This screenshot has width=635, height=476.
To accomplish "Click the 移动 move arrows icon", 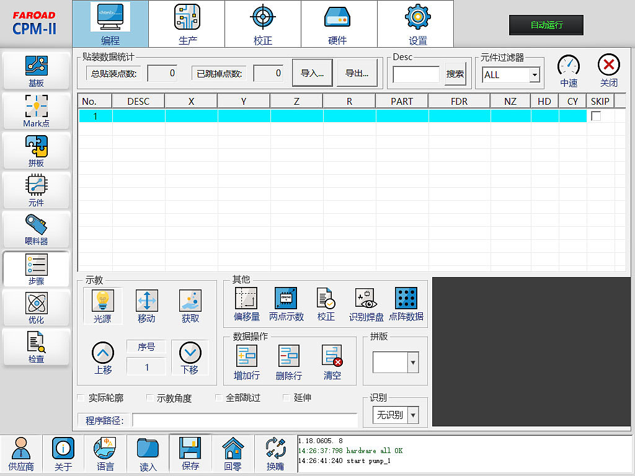I will coord(146,306).
